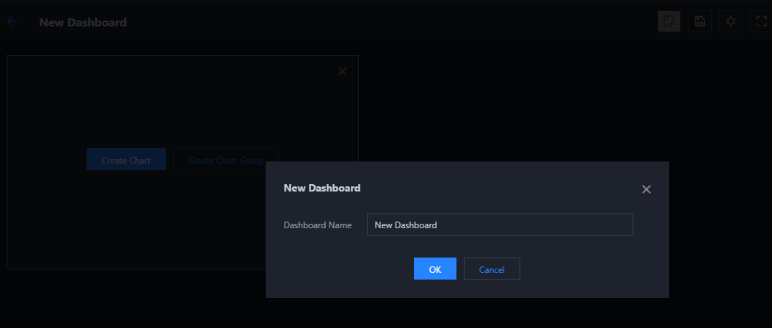Click the add chart icon in toolbar
Screen dimensions: 772x328
pos(669,22)
